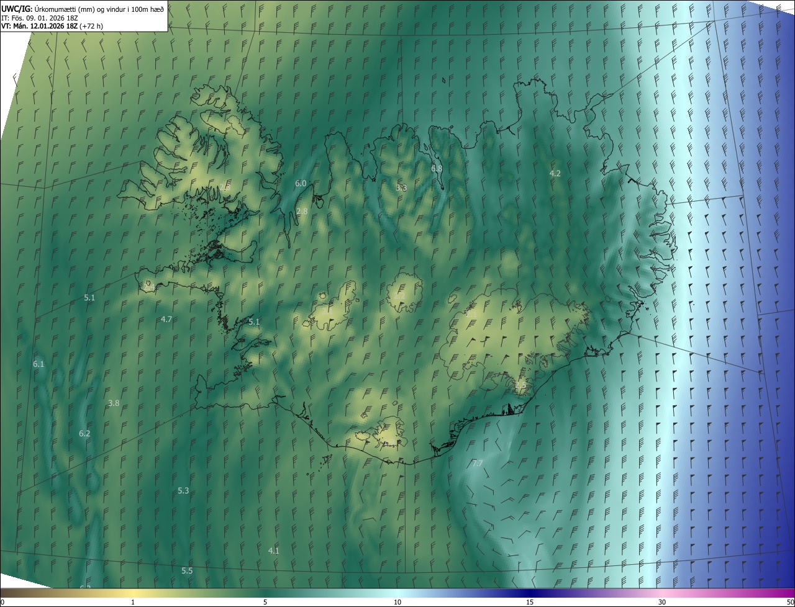Viewport: 795px width, 607px height.
Task: Click the 2.8 precipitation value label
Action: click(x=302, y=212)
